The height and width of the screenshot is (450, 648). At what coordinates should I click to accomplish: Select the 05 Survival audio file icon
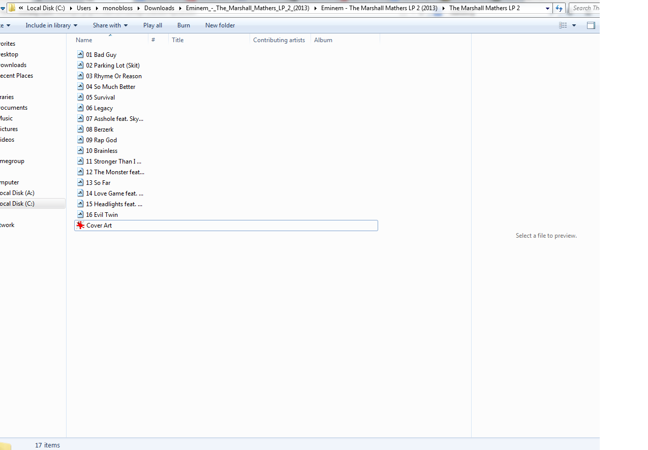click(x=80, y=97)
